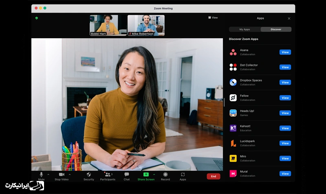Click the Mute microphone icon
Screen dimensions: 326x194
[42, 174]
